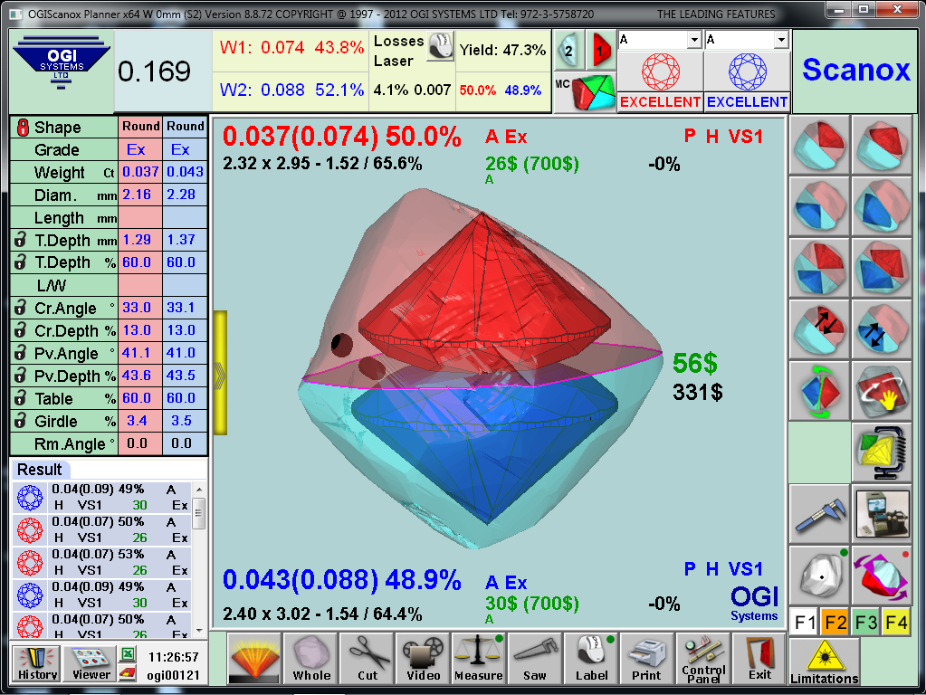Select the Result tab
This screenshot has width=926, height=695.
click(x=40, y=470)
